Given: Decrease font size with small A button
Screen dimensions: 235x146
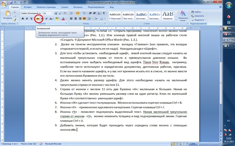Looking at the screenshot, I should tap(60, 13).
